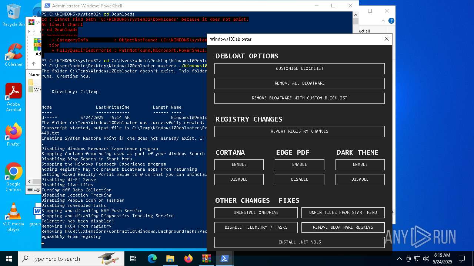This screenshot has width=474, height=266.
Task: Launch Microsoft Edge from taskbar
Action: point(152,259)
